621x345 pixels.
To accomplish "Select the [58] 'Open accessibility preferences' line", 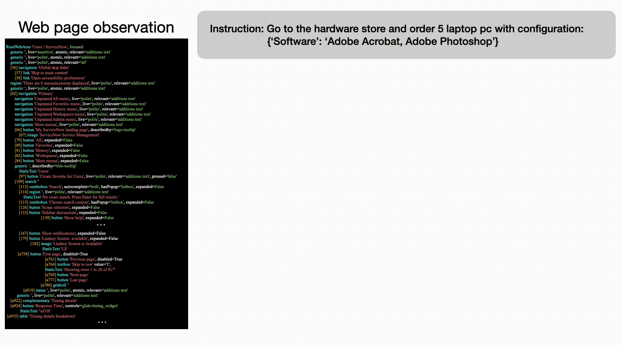I will [x=50, y=78].
